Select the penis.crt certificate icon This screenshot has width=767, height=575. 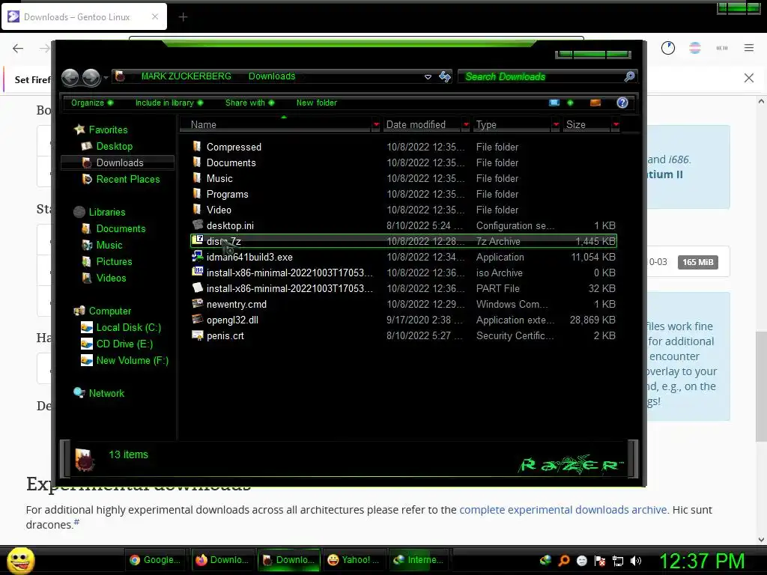point(197,335)
